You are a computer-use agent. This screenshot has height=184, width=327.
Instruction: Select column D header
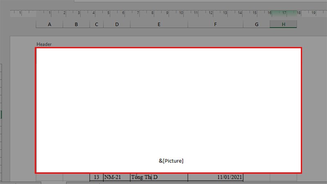click(x=117, y=24)
